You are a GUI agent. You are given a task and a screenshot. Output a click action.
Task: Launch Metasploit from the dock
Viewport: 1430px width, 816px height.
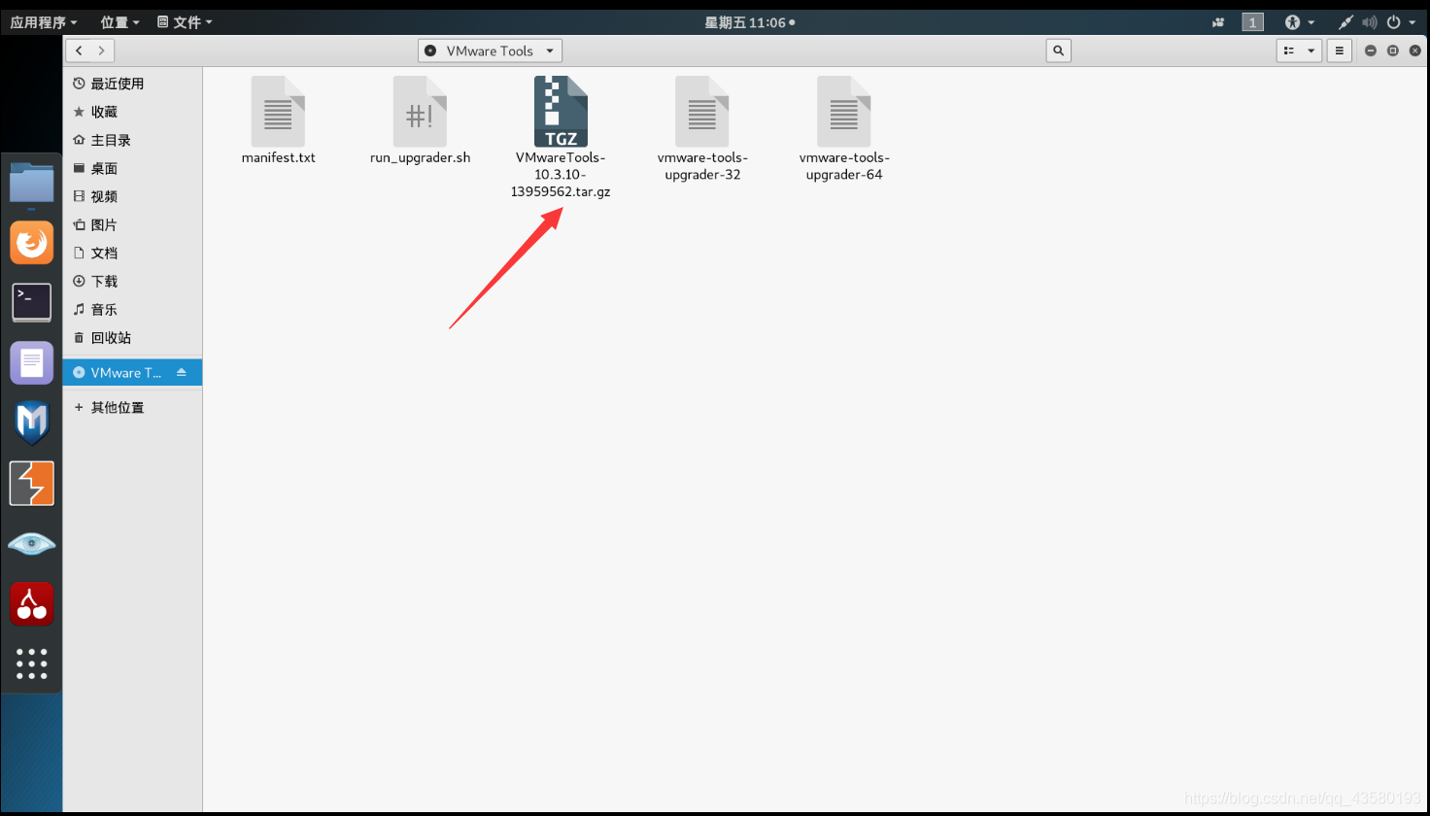pos(32,423)
